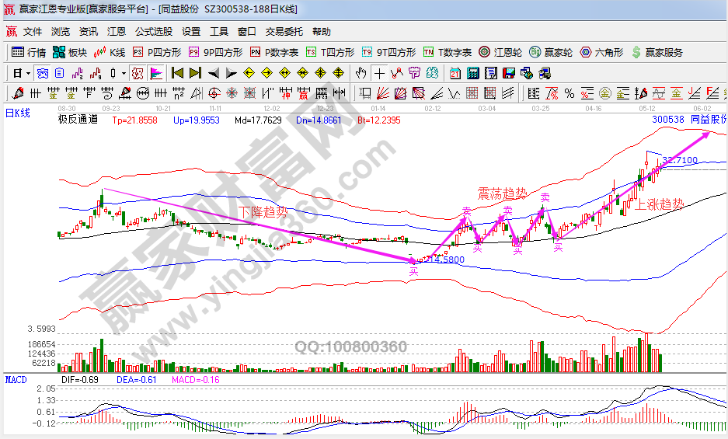Open the 交易委托 menu
Viewport: 728px width, 439px height.
click(284, 32)
